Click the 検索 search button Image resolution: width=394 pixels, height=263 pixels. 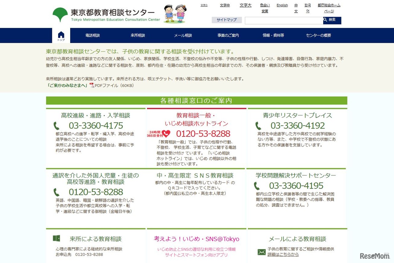pos(332,20)
